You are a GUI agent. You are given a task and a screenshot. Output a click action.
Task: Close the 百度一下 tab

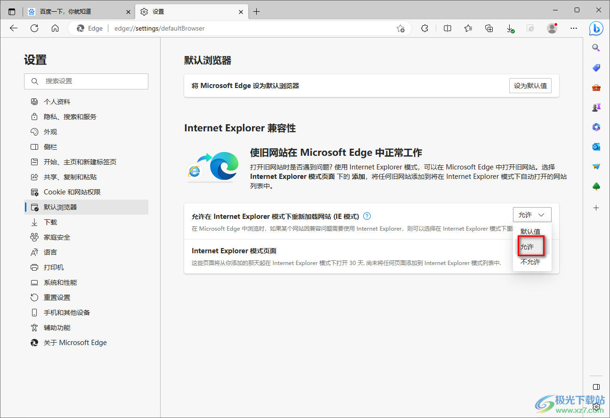click(128, 12)
